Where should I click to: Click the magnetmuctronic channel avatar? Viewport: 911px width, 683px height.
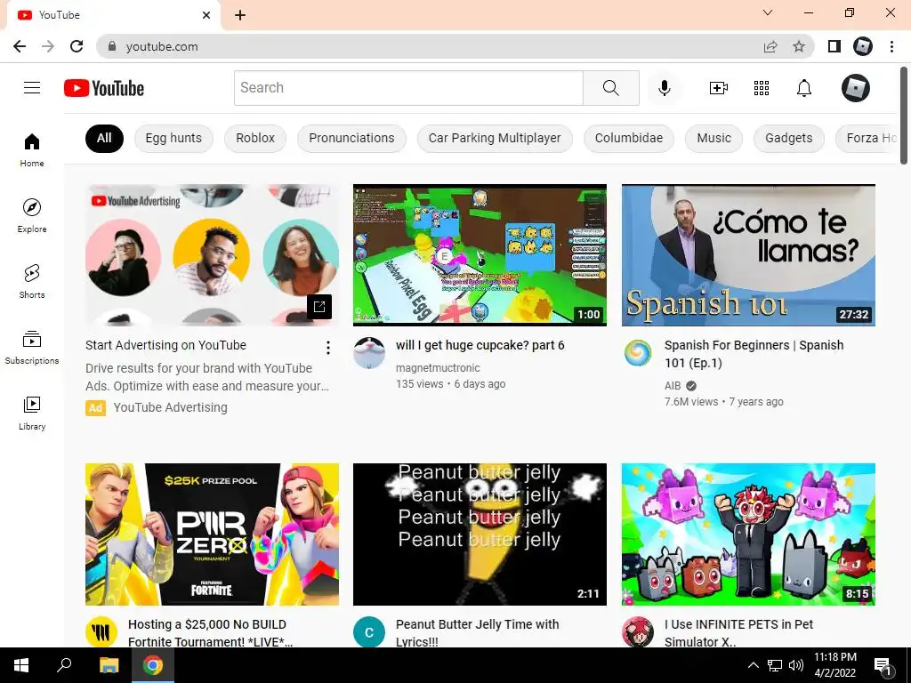tap(369, 352)
